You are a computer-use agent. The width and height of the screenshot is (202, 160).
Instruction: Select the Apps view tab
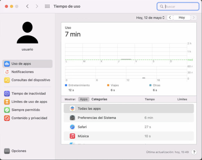[x=84, y=99]
